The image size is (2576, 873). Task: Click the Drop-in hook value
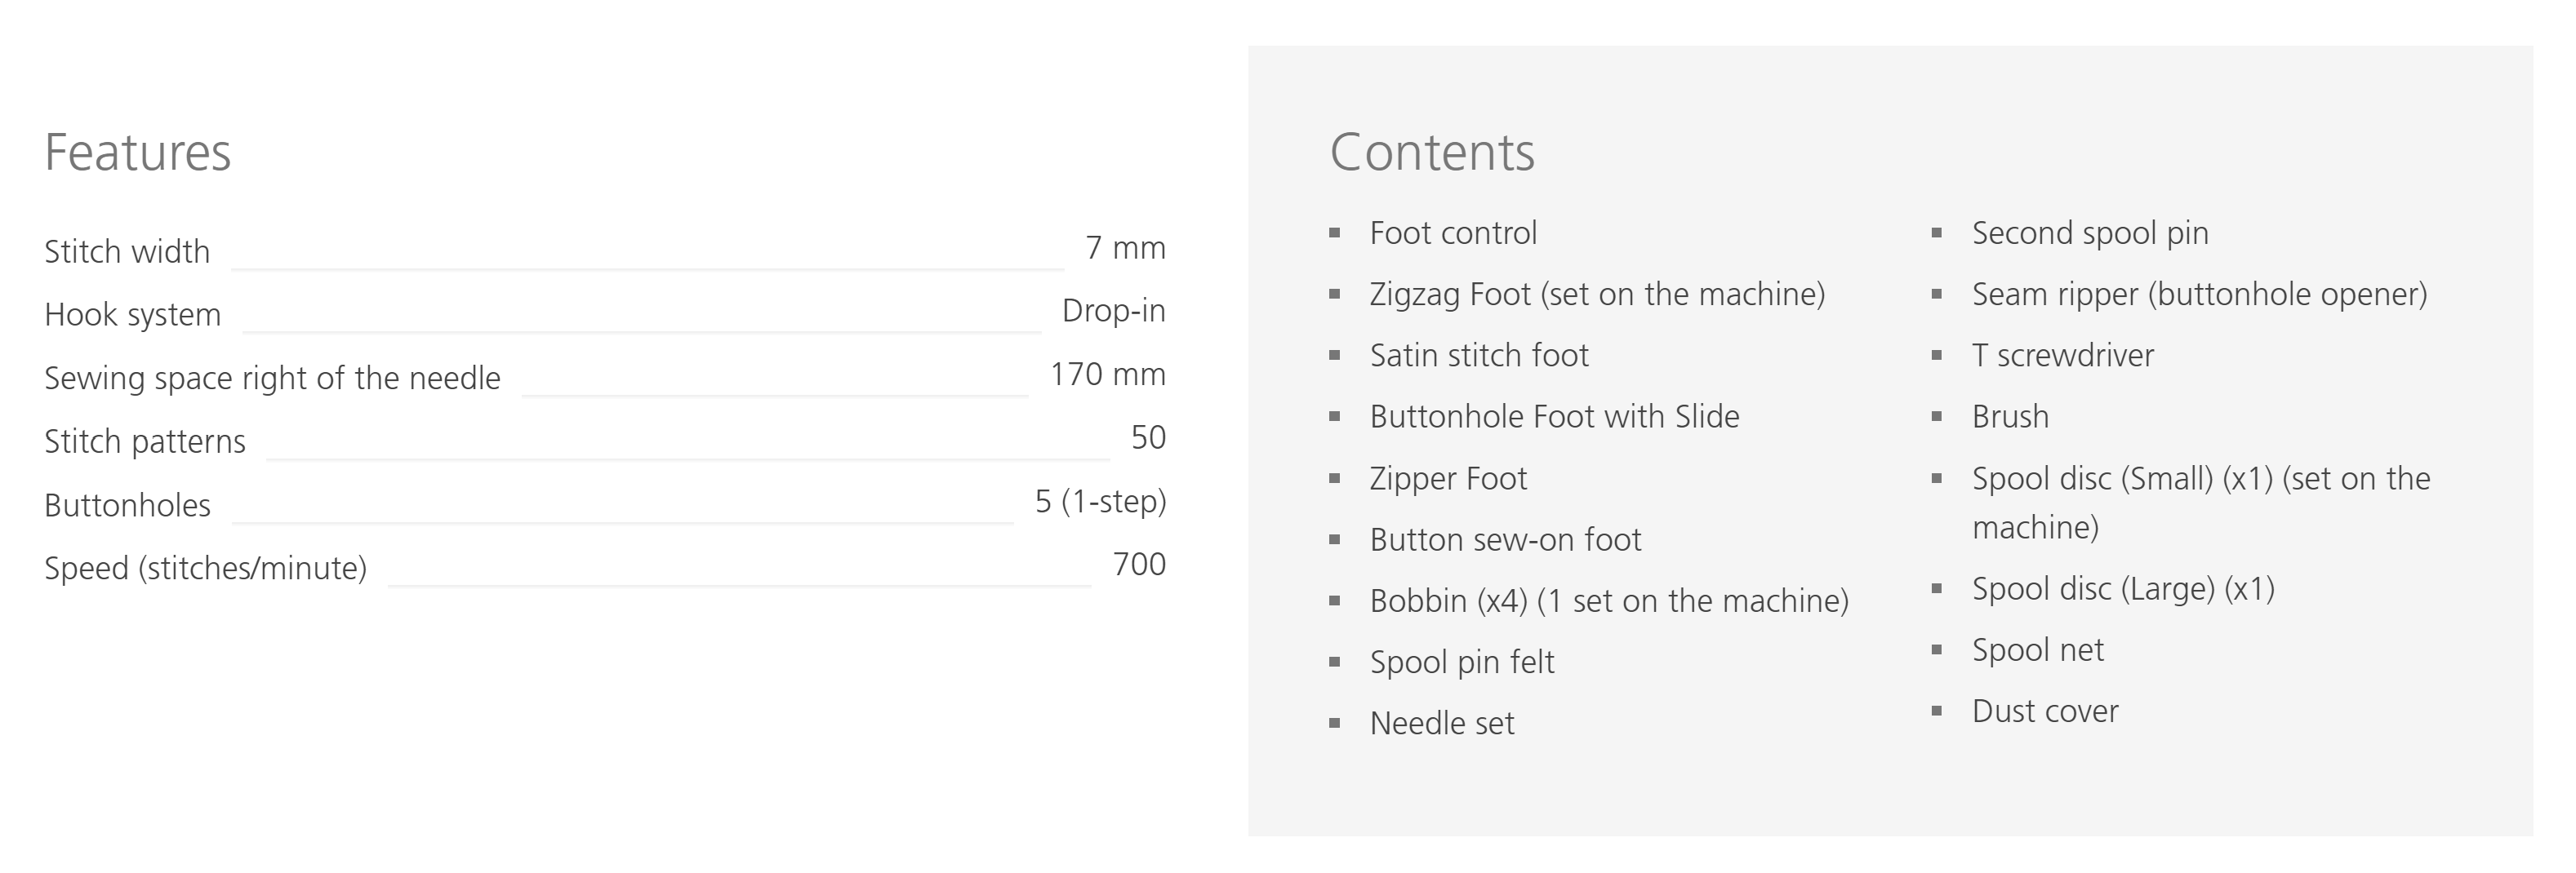tap(1113, 311)
